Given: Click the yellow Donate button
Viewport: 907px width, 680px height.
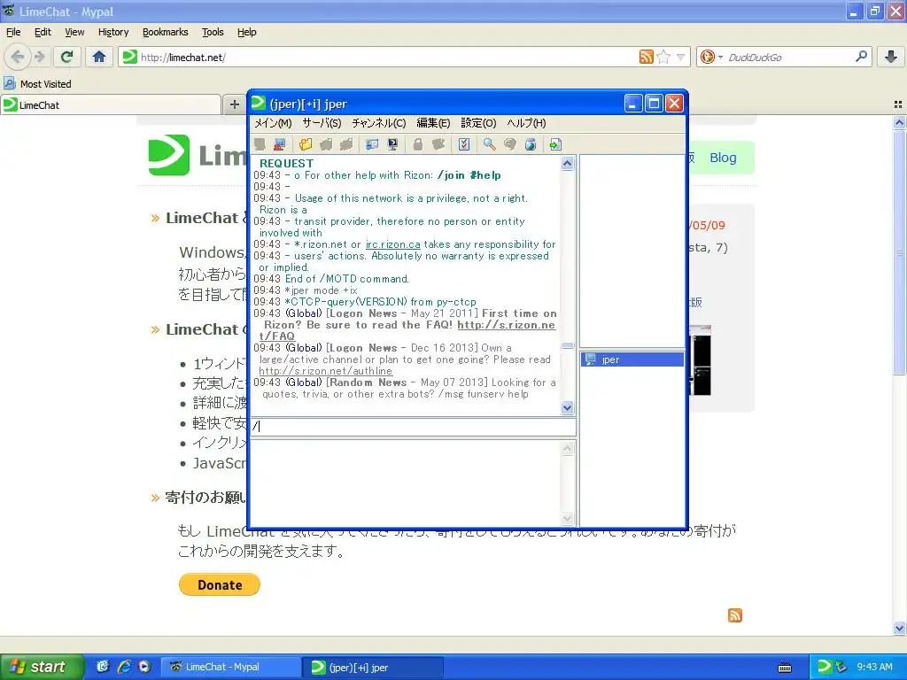Looking at the screenshot, I should [x=220, y=584].
